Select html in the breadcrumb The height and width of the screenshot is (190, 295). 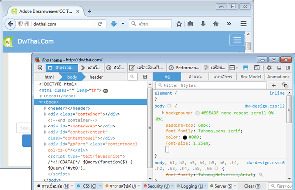[x=49, y=77]
